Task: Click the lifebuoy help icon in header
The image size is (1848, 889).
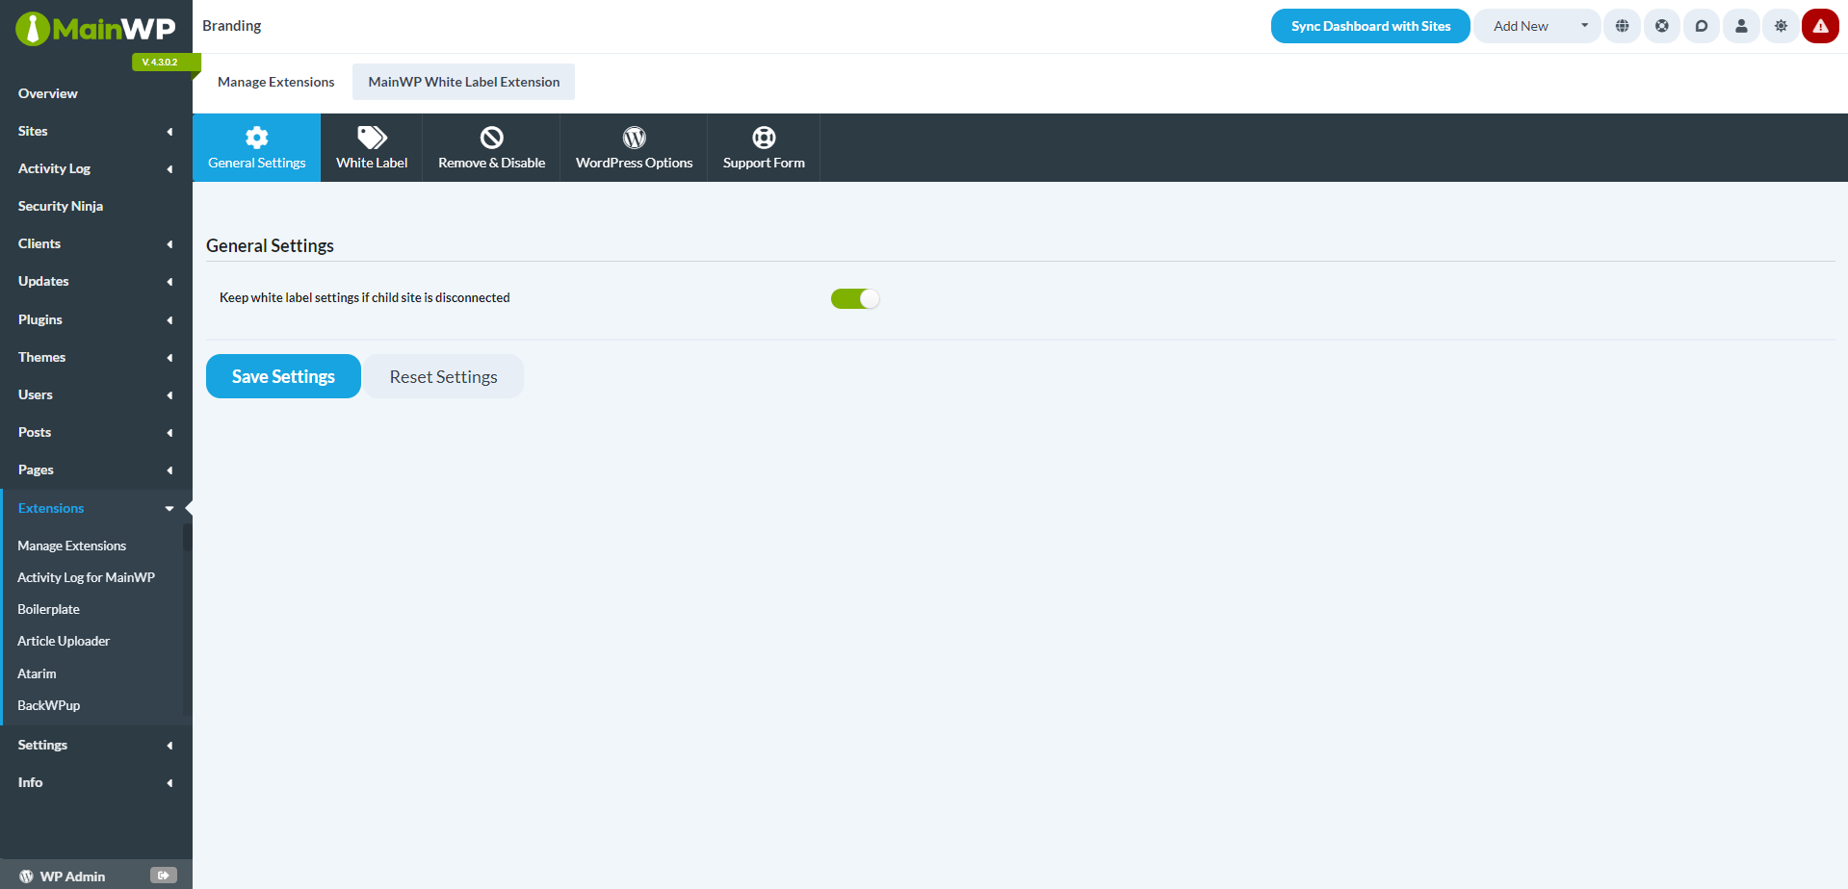Action: [1662, 26]
